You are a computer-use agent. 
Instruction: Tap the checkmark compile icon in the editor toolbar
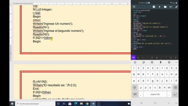pos(154,7)
